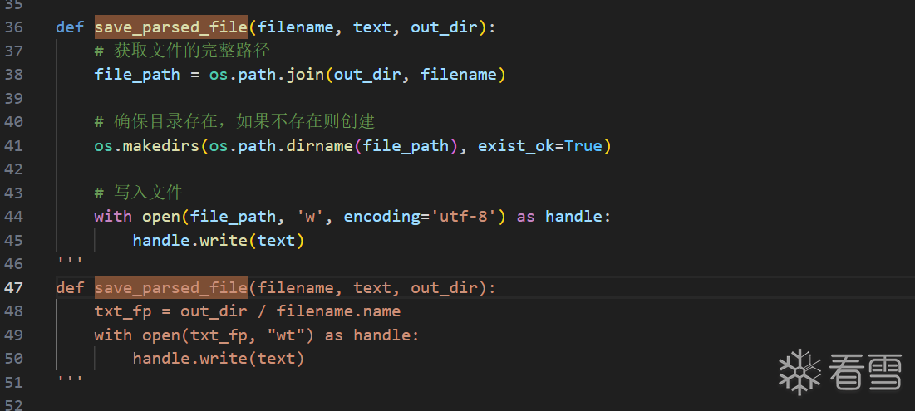This screenshot has width=915, height=411.
Task: Click highlighted save_parsed_file on line 47
Action: (x=170, y=288)
